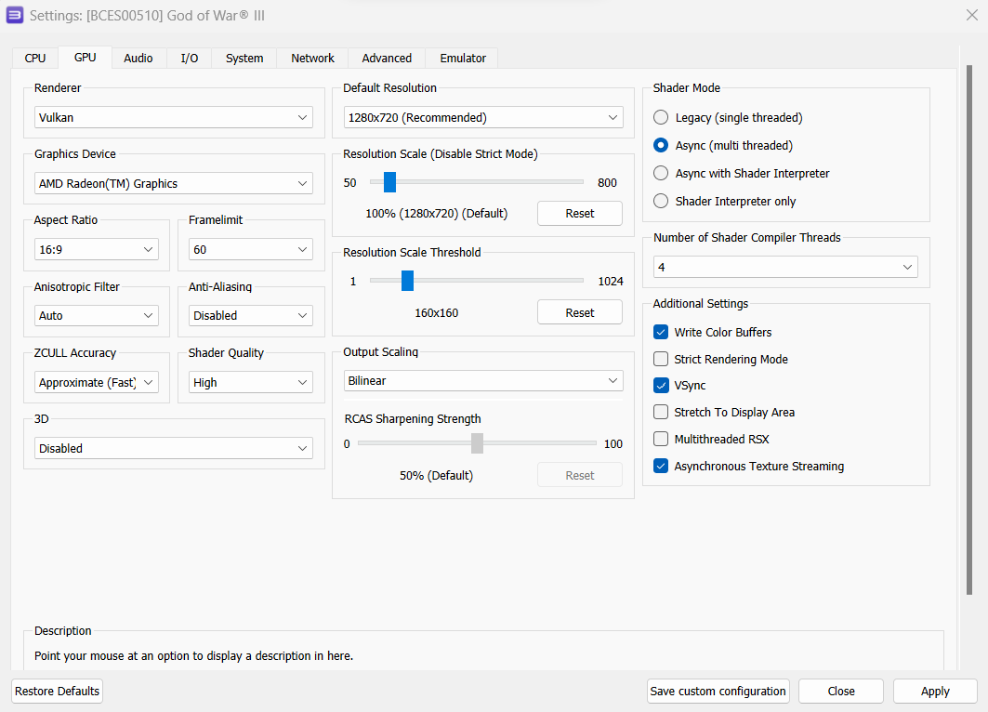Image resolution: width=988 pixels, height=712 pixels.
Task: Open the Advanced tab
Action: pyautogui.click(x=387, y=58)
